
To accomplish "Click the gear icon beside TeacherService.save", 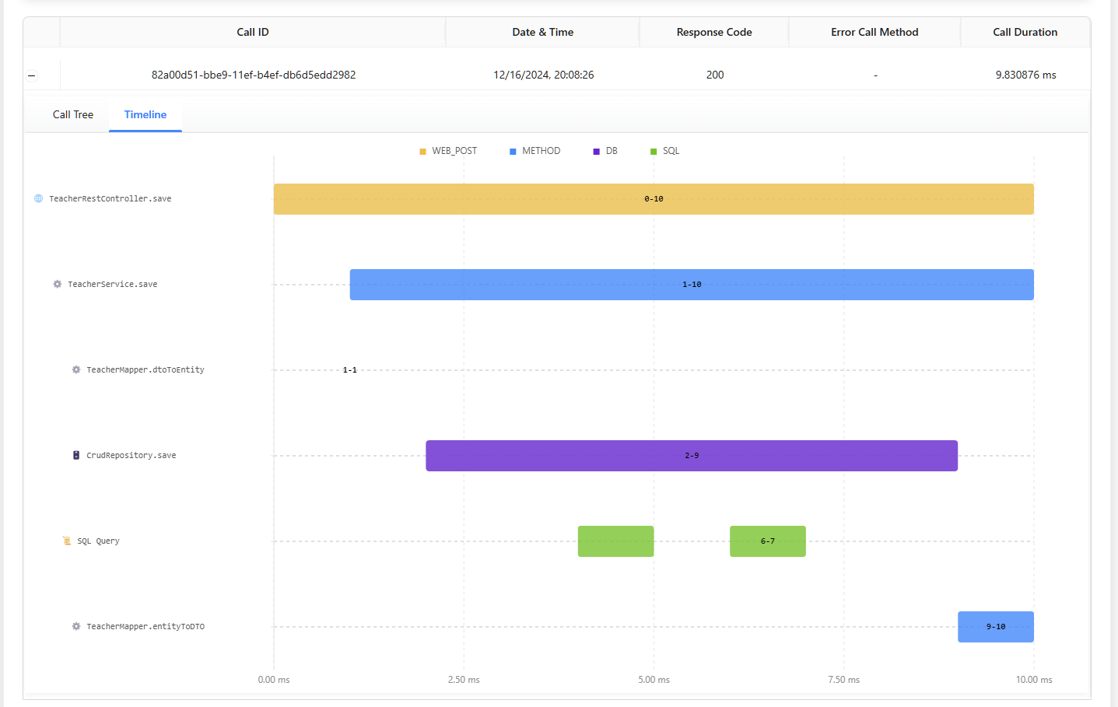I will point(58,284).
